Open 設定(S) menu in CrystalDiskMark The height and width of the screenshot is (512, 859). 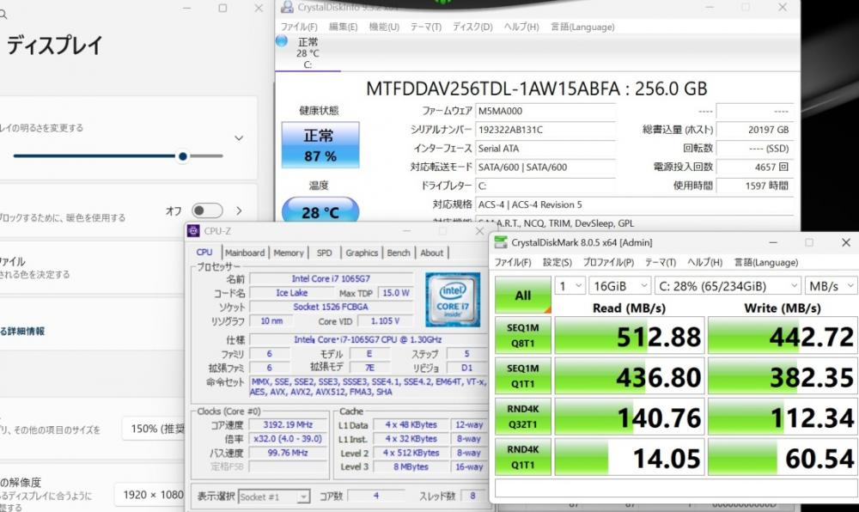(x=557, y=262)
